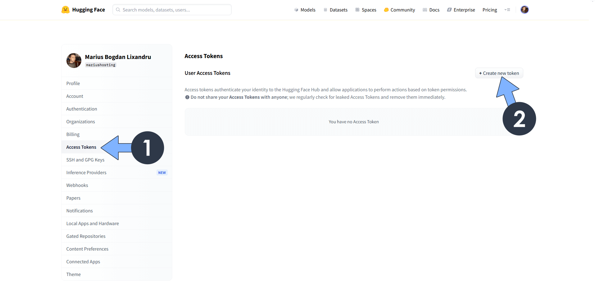Open the Enterprise icon link
This screenshot has height=281, width=595.
449,10
